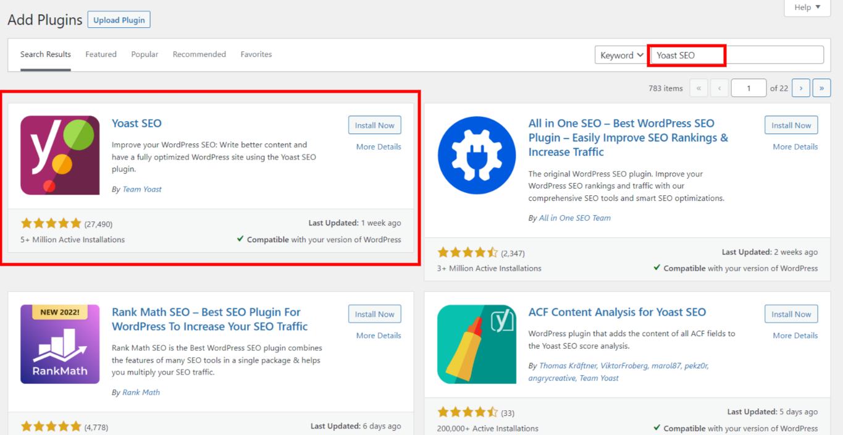
Task: Open the Popular plugins tab
Action: click(145, 54)
